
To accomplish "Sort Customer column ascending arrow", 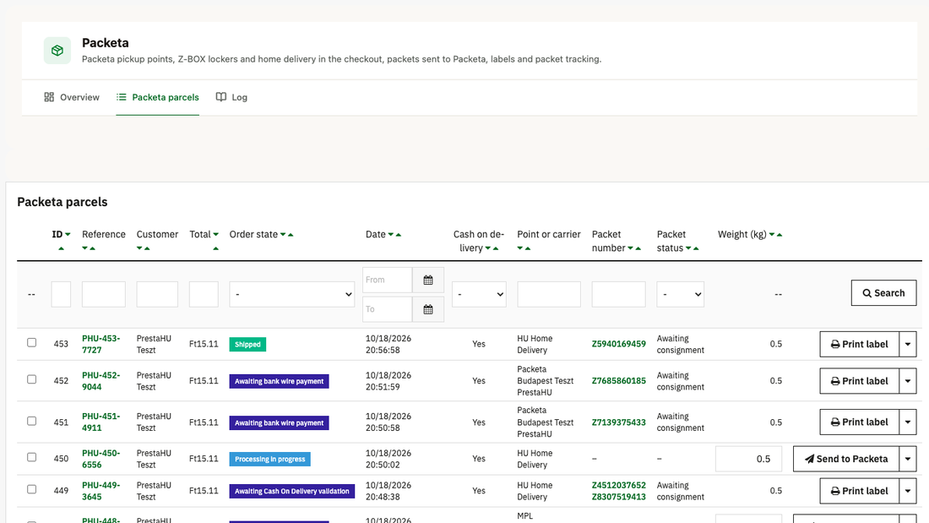I will coord(147,248).
